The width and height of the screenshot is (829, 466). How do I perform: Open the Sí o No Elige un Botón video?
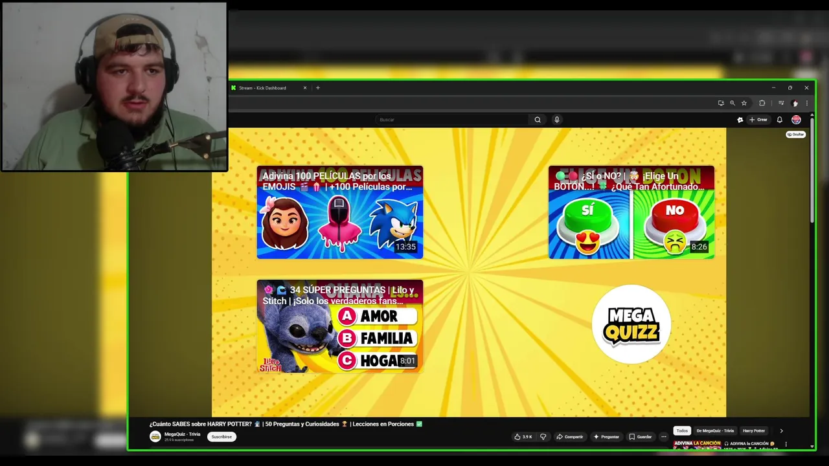631,212
